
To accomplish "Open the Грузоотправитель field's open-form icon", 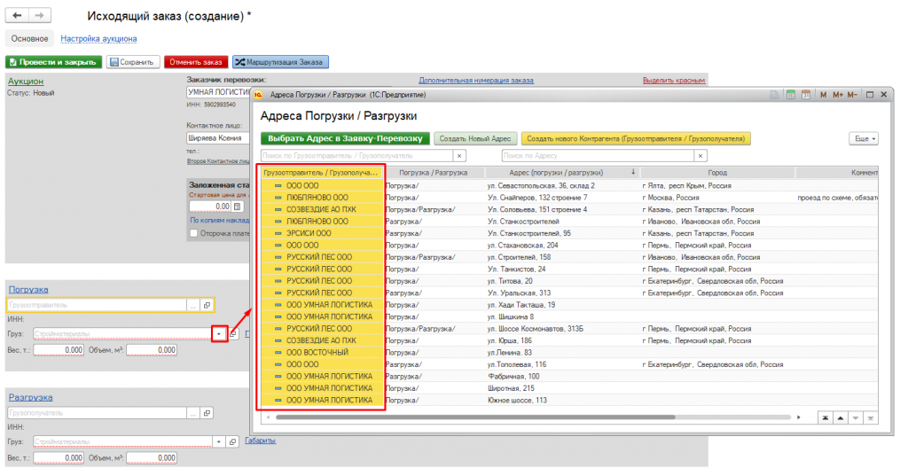I will [207, 305].
